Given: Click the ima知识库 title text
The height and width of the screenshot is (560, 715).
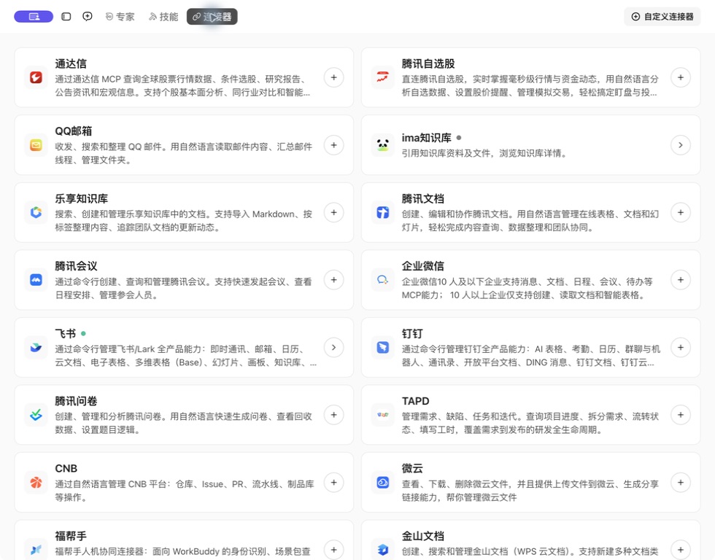Looking at the screenshot, I should pyautogui.click(x=426, y=138).
